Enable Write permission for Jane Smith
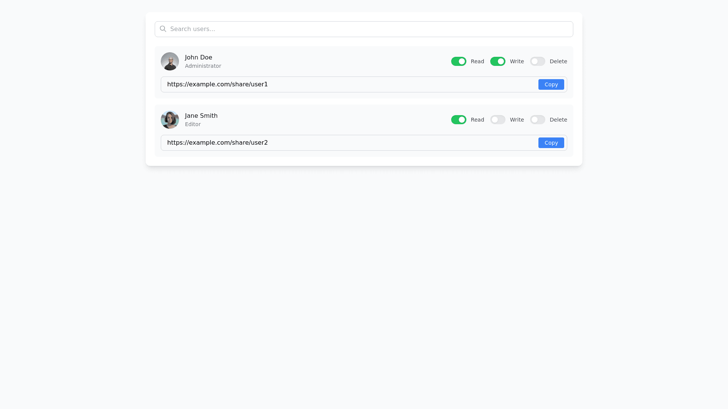The image size is (728, 409). pyautogui.click(x=497, y=120)
